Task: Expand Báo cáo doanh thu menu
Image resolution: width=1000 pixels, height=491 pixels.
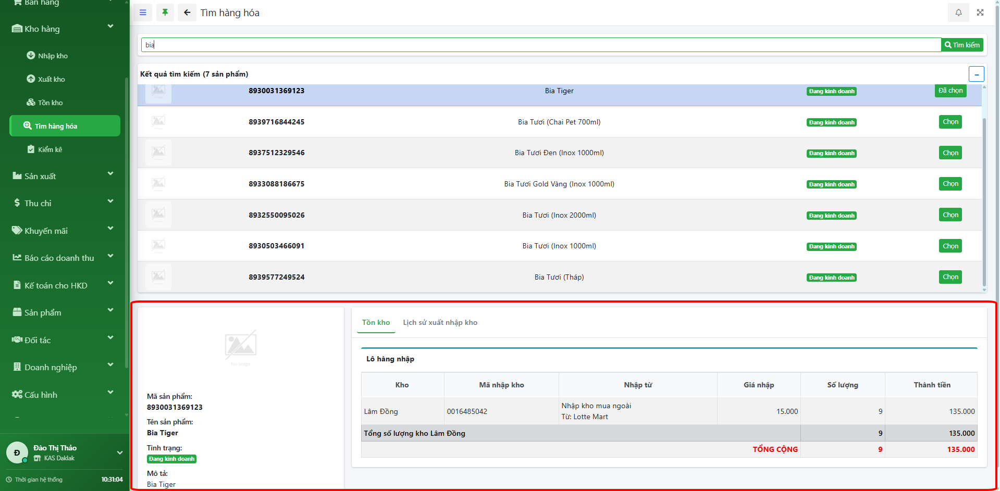Action: [64, 258]
